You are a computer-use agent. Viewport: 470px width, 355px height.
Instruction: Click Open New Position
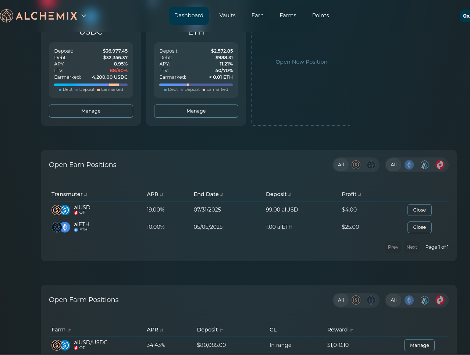coord(301,62)
